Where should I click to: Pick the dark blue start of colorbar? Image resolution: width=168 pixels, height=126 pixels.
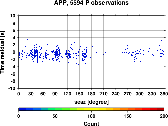pos(23,109)
